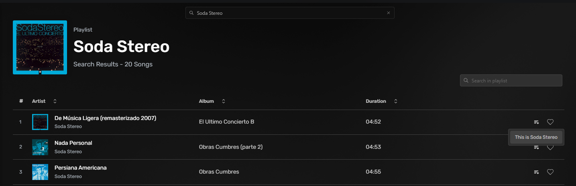Toggle heart on Nada Personal row
This screenshot has width=576, height=186.
click(550, 148)
